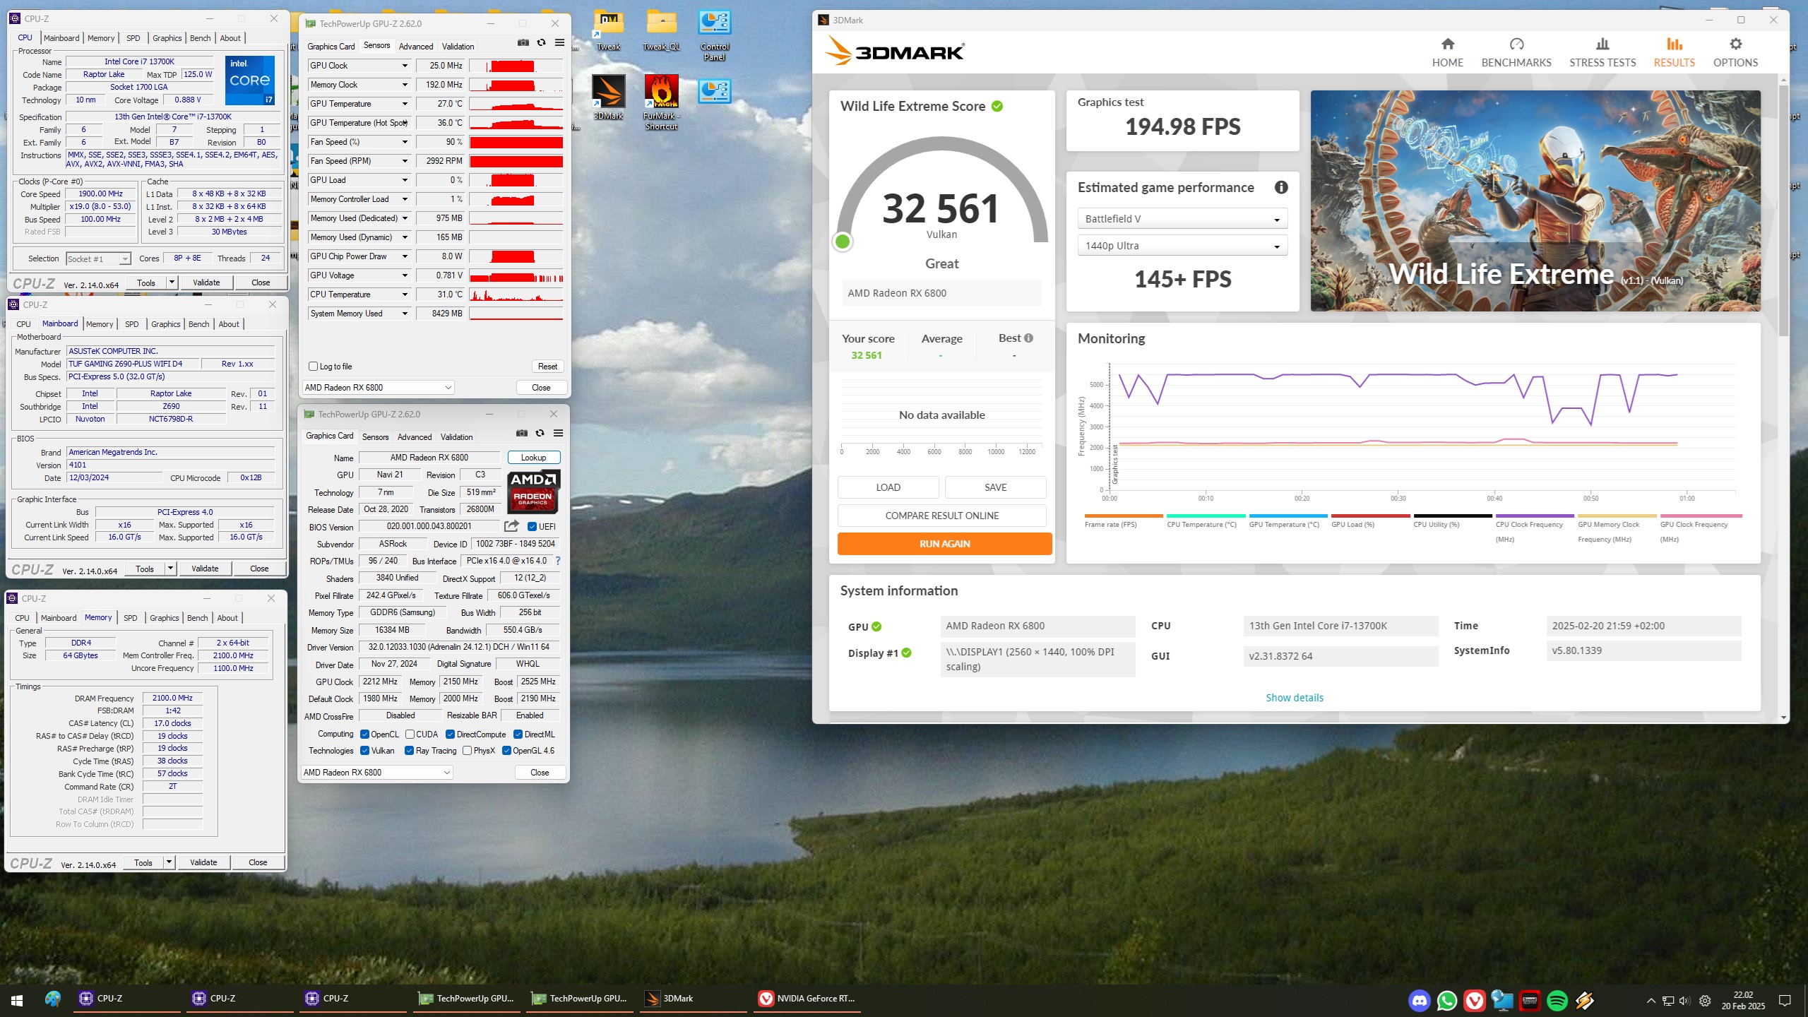Screen dimensions: 1808x1017
Task: Open Discord from the taskbar
Action: click(x=1419, y=1000)
